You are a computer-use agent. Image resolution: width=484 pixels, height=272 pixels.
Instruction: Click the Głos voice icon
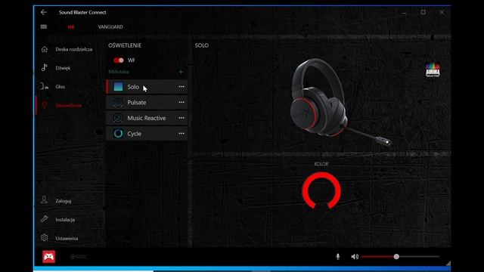(45, 86)
